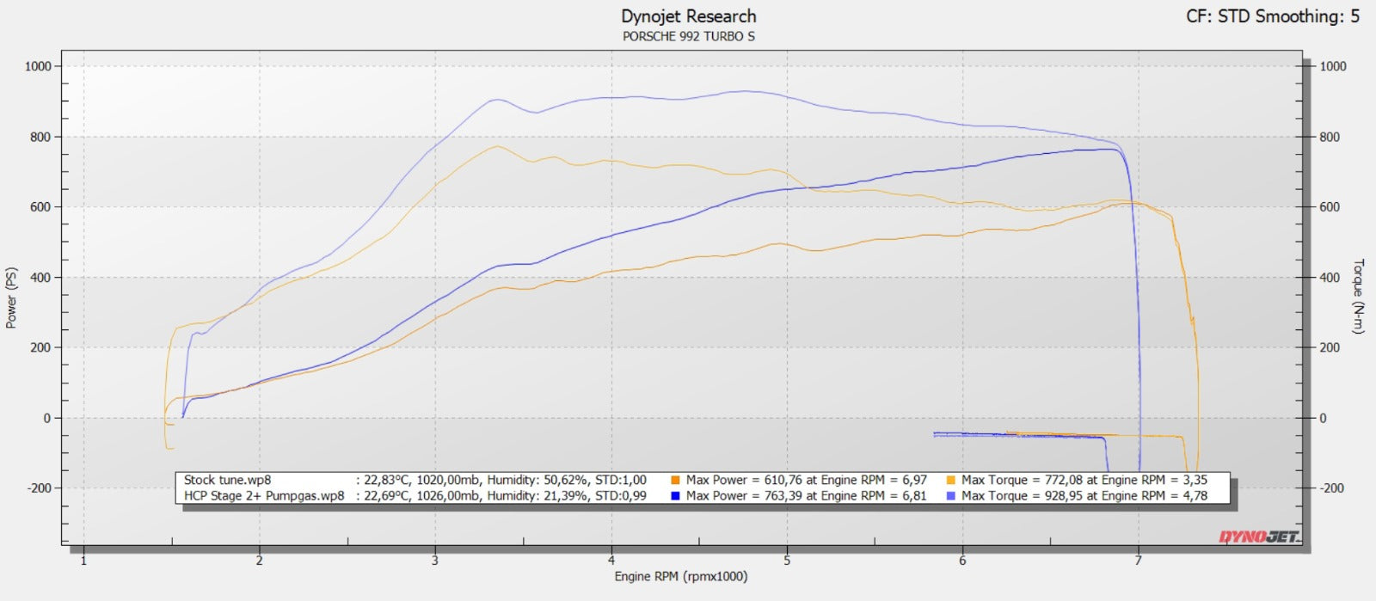Click Max Power 610,76 legend text
The width and height of the screenshot is (1376, 601).
pyautogui.click(x=806, y=481)
